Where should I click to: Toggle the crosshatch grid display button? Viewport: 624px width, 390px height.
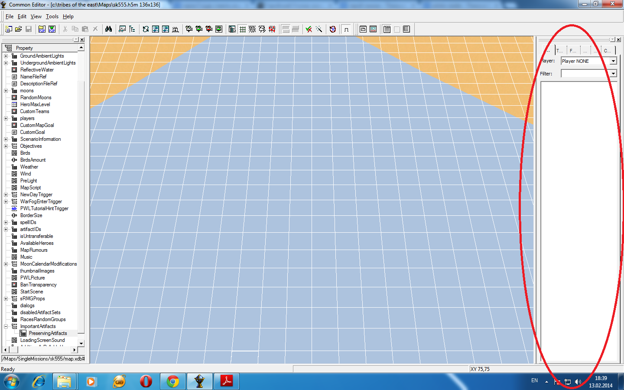click(252, 29)
